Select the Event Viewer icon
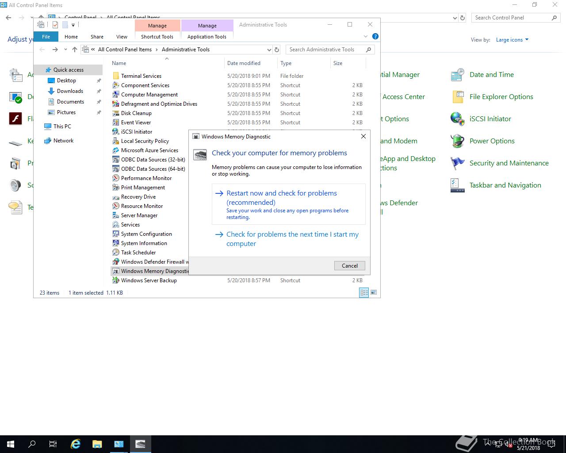 (116, 123)
